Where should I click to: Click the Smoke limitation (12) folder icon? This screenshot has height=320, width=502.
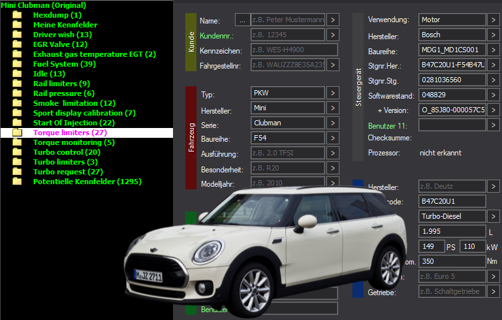[x=17, y=103]
